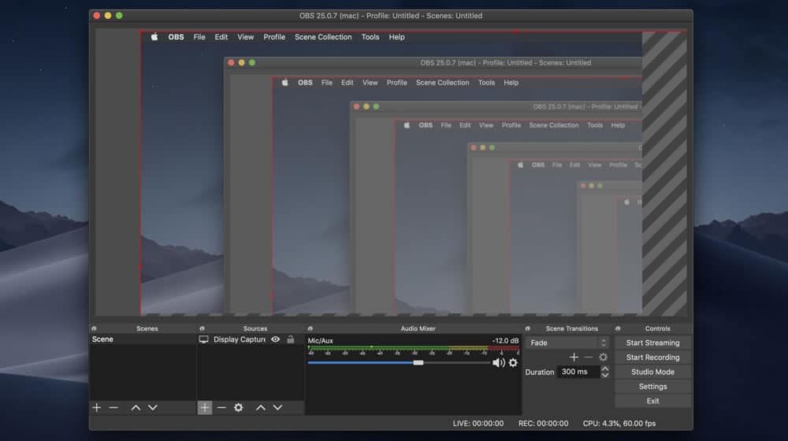Viewport: 788px width, 441px height.
Task: Click the CPU: 4.3%, 60.00 fps status
Action: (x=619, y=424)
